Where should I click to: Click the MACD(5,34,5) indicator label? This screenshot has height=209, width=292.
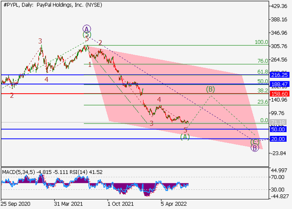click(x=18, y=171)
